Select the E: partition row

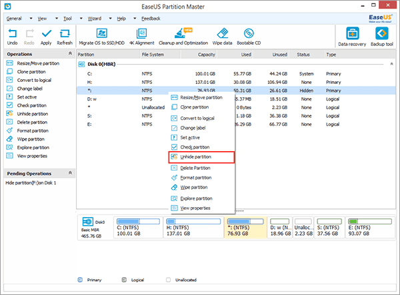[236, 124]
